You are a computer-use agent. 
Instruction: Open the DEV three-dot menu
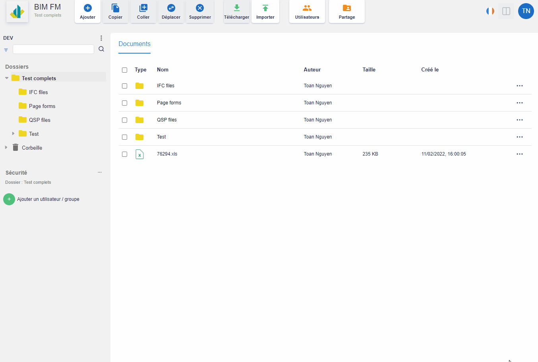pos(101,38)
